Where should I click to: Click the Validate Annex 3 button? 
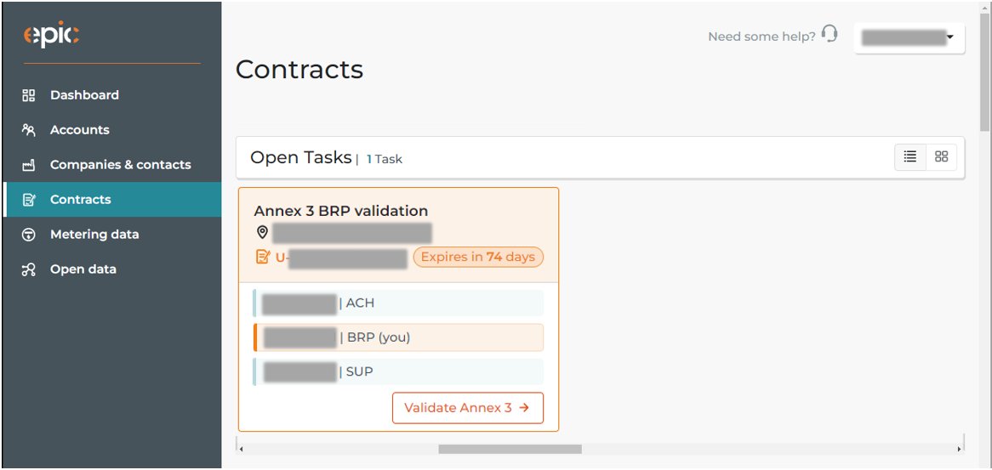pyautogui.click(x=468, y=407)
